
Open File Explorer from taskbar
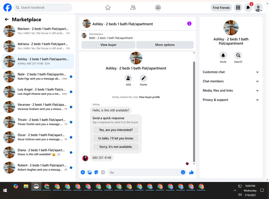pyautogui.click(x=26, y=187)
